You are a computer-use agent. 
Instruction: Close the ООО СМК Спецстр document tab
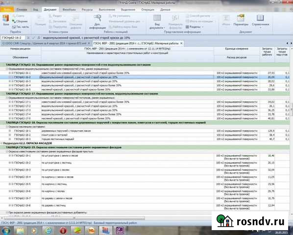89,43
